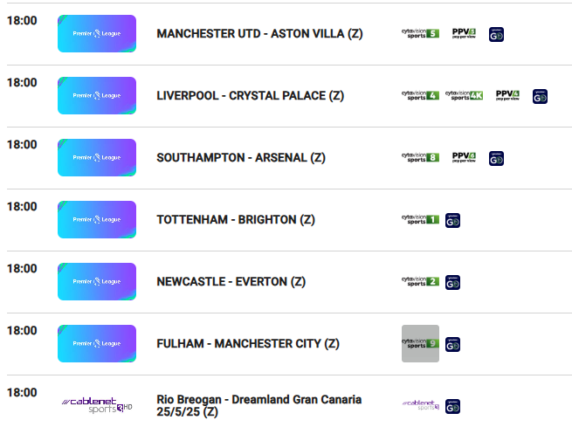Click Cytavision Sports 5 channel icon
The image size is (572, 427).
tap(420, 33)
